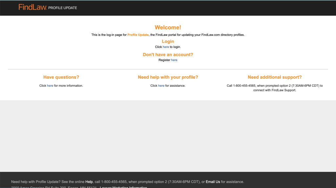Click the Welcome! heading

168,28
